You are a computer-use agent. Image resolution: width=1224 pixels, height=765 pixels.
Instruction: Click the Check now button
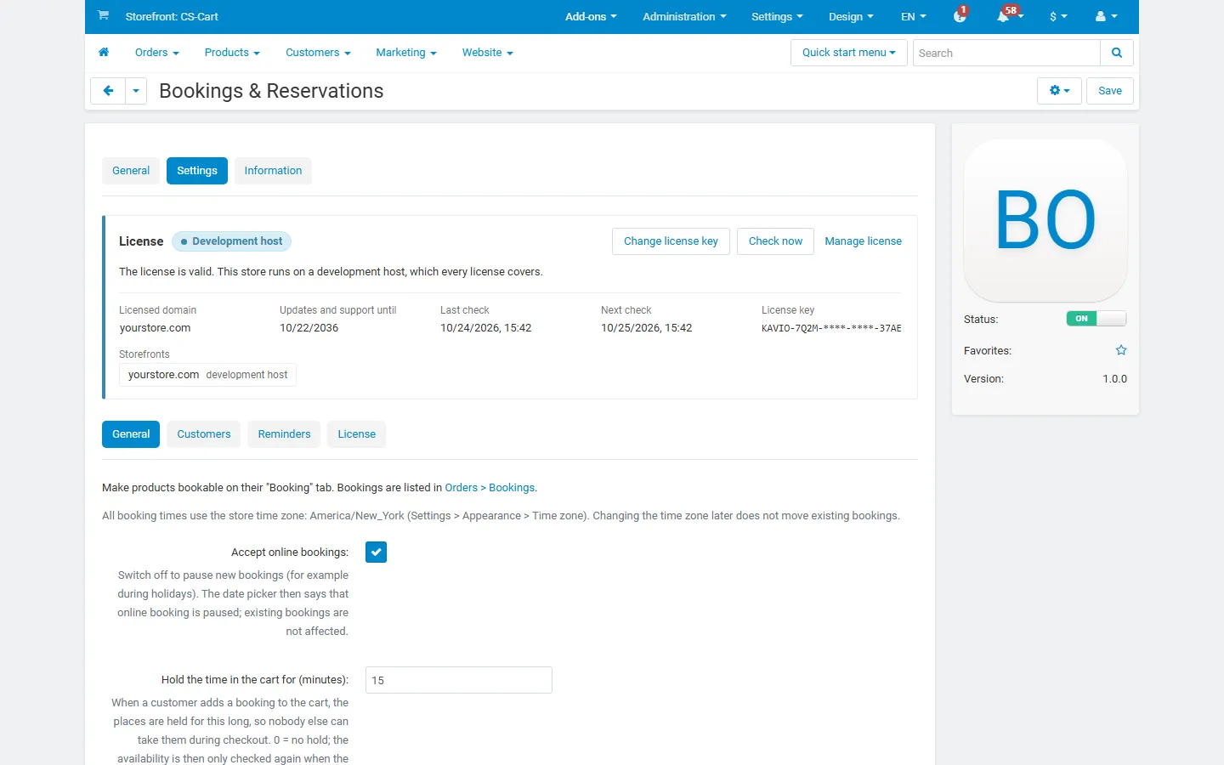[x=775, y=241]
